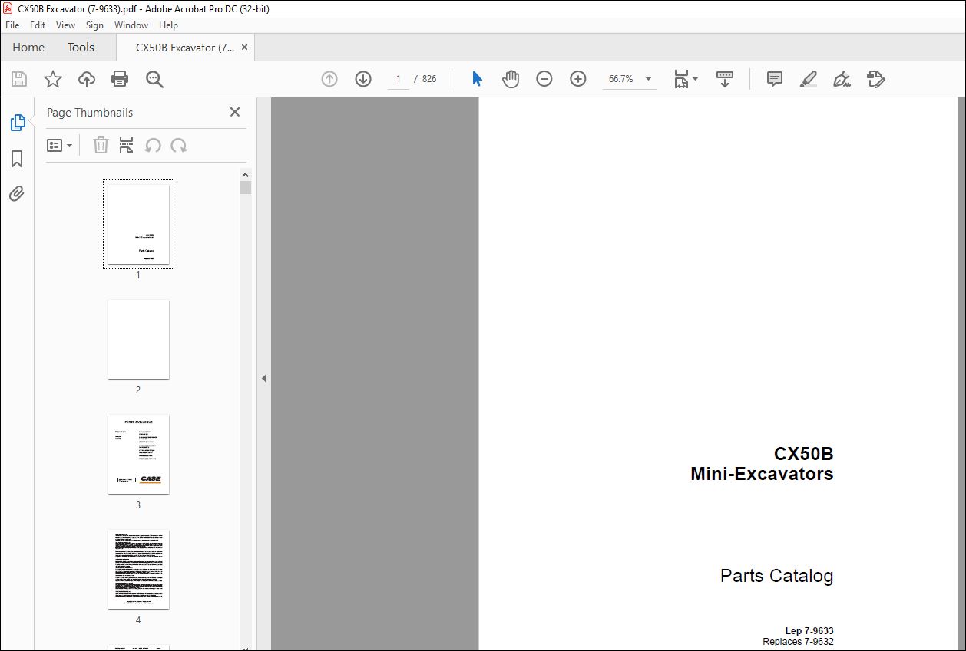Viewport: 966px width, 651px height.
Task: Zoom in with the plus icon
Action: [578, 79]
